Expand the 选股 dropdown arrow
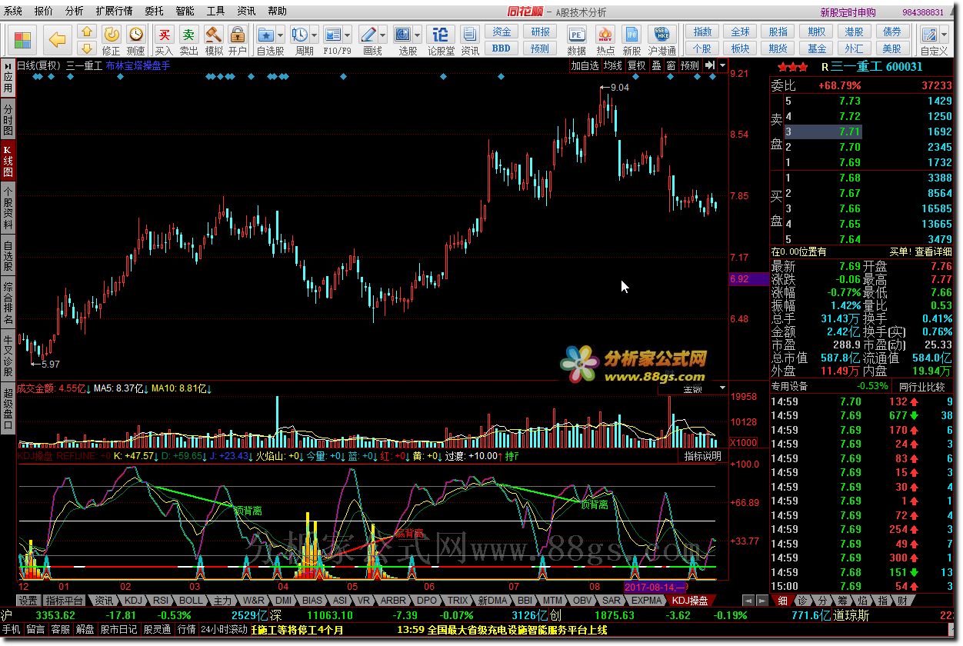This screenshot has width=963, height=646. (418, 35)
